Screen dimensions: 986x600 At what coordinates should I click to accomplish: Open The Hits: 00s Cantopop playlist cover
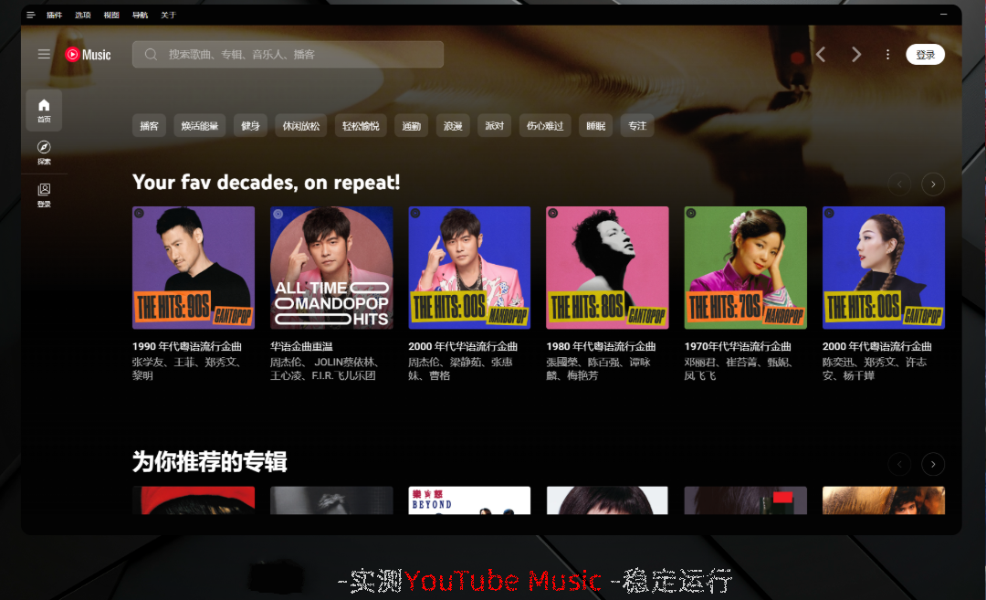pos(884,268)
